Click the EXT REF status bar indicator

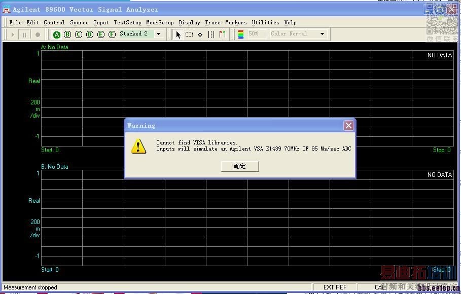pyautogui.click(x=335, y=287)
